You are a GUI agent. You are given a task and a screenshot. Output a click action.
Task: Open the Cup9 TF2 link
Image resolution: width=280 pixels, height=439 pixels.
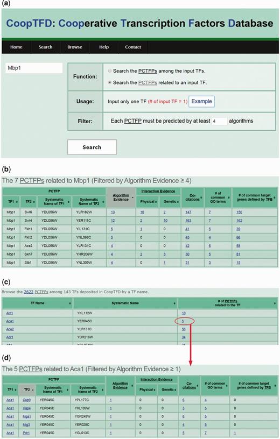[26, 400]
